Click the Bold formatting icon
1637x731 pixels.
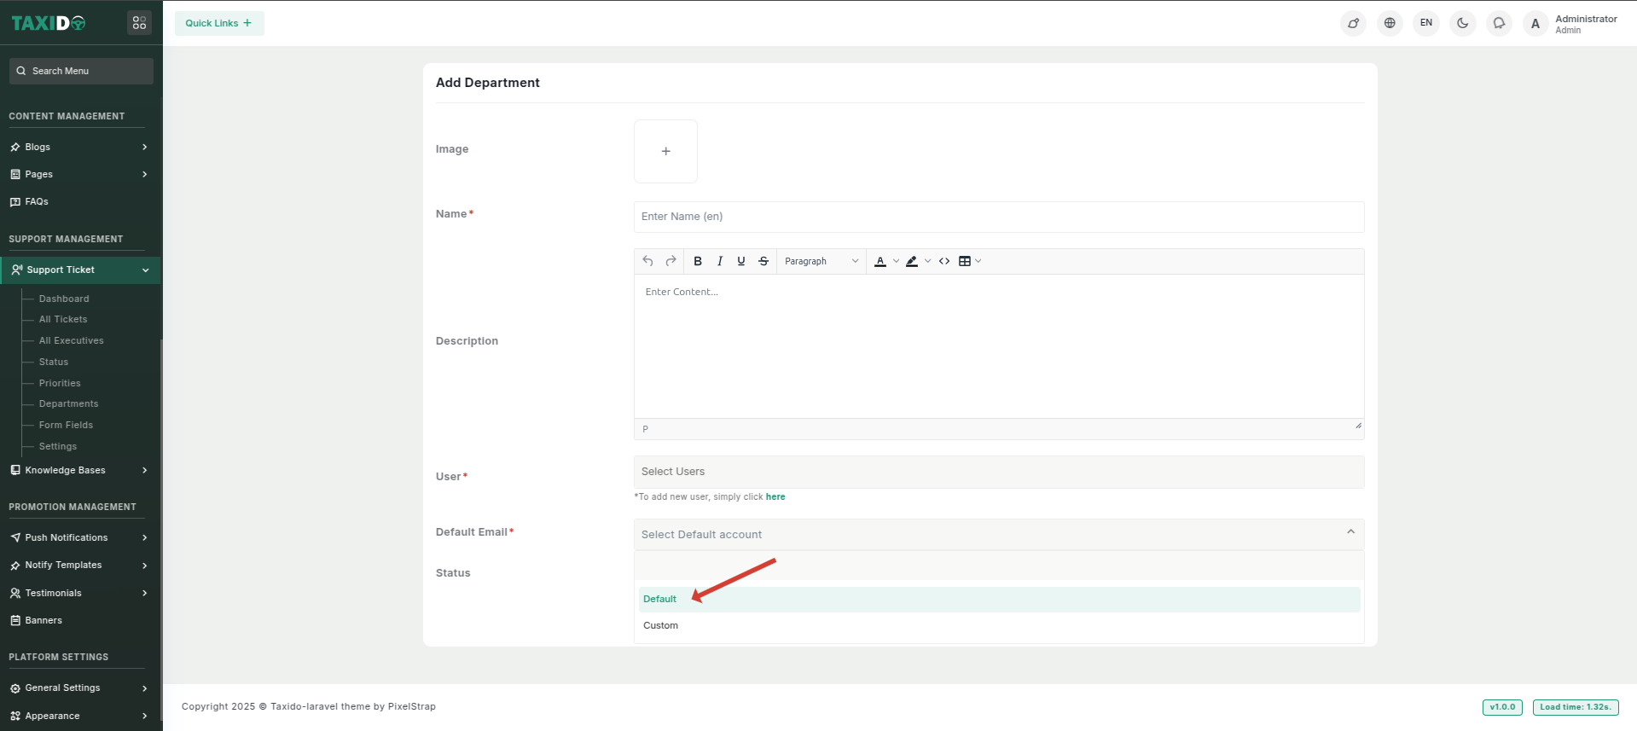coord(698,261)
